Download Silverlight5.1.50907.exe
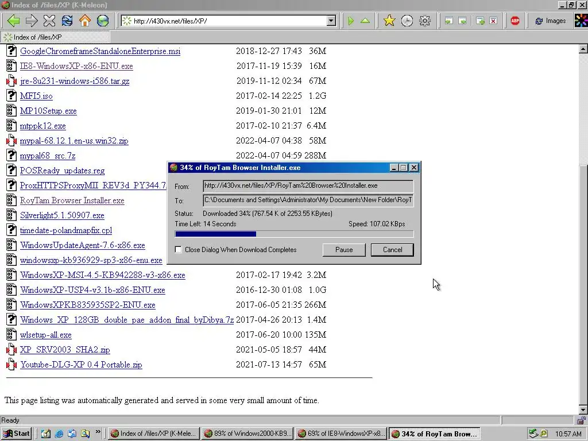 pyautogui.click(x=62, y=215)
